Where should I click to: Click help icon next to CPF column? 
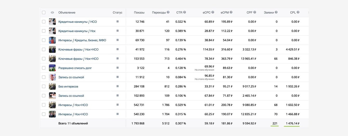pos(255,12)
